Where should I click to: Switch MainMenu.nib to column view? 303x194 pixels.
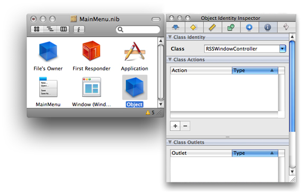pyautogui.click(x=63, y=29)
